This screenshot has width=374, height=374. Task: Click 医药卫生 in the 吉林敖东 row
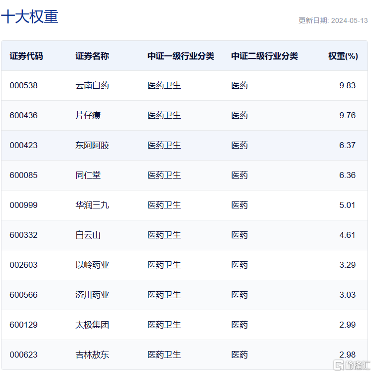coord(164,355)
